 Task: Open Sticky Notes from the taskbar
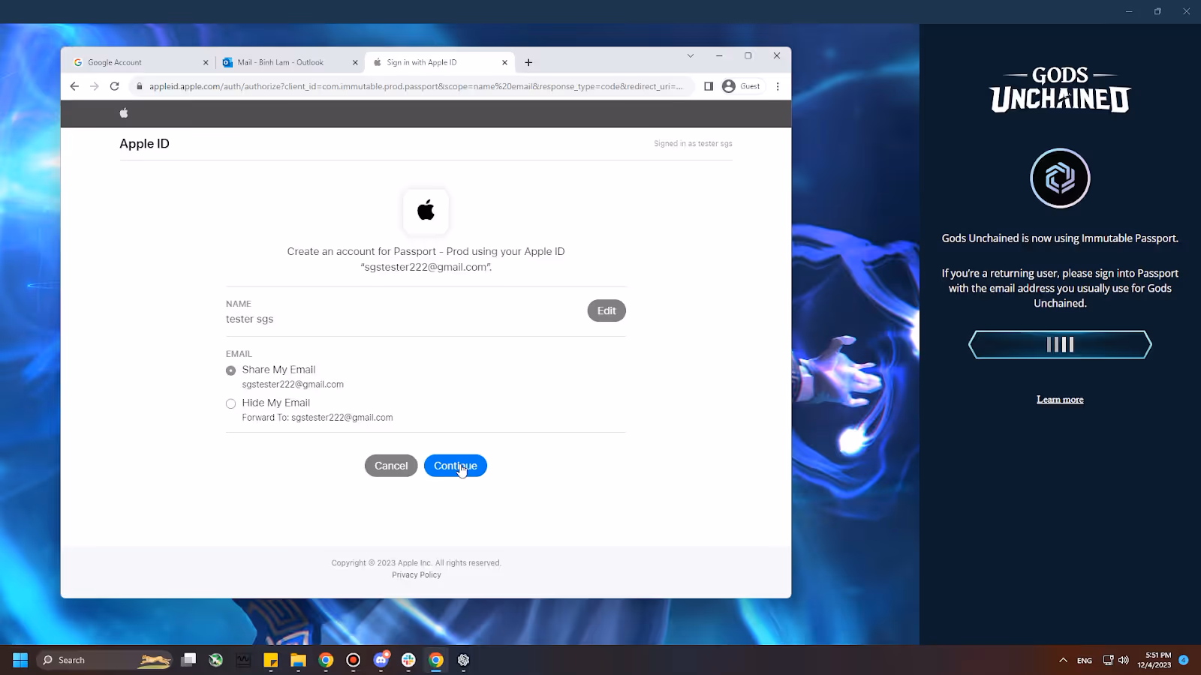[x=271, y=660]
